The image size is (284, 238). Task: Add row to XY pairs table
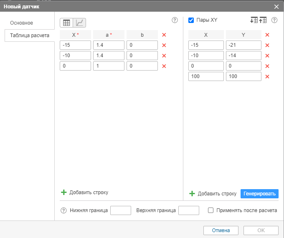213,194
